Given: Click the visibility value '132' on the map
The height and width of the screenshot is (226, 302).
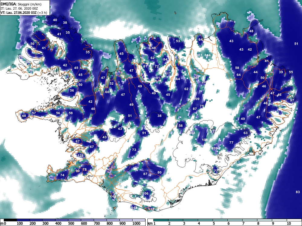Looking at the screenshot, I should coord(151,209).
